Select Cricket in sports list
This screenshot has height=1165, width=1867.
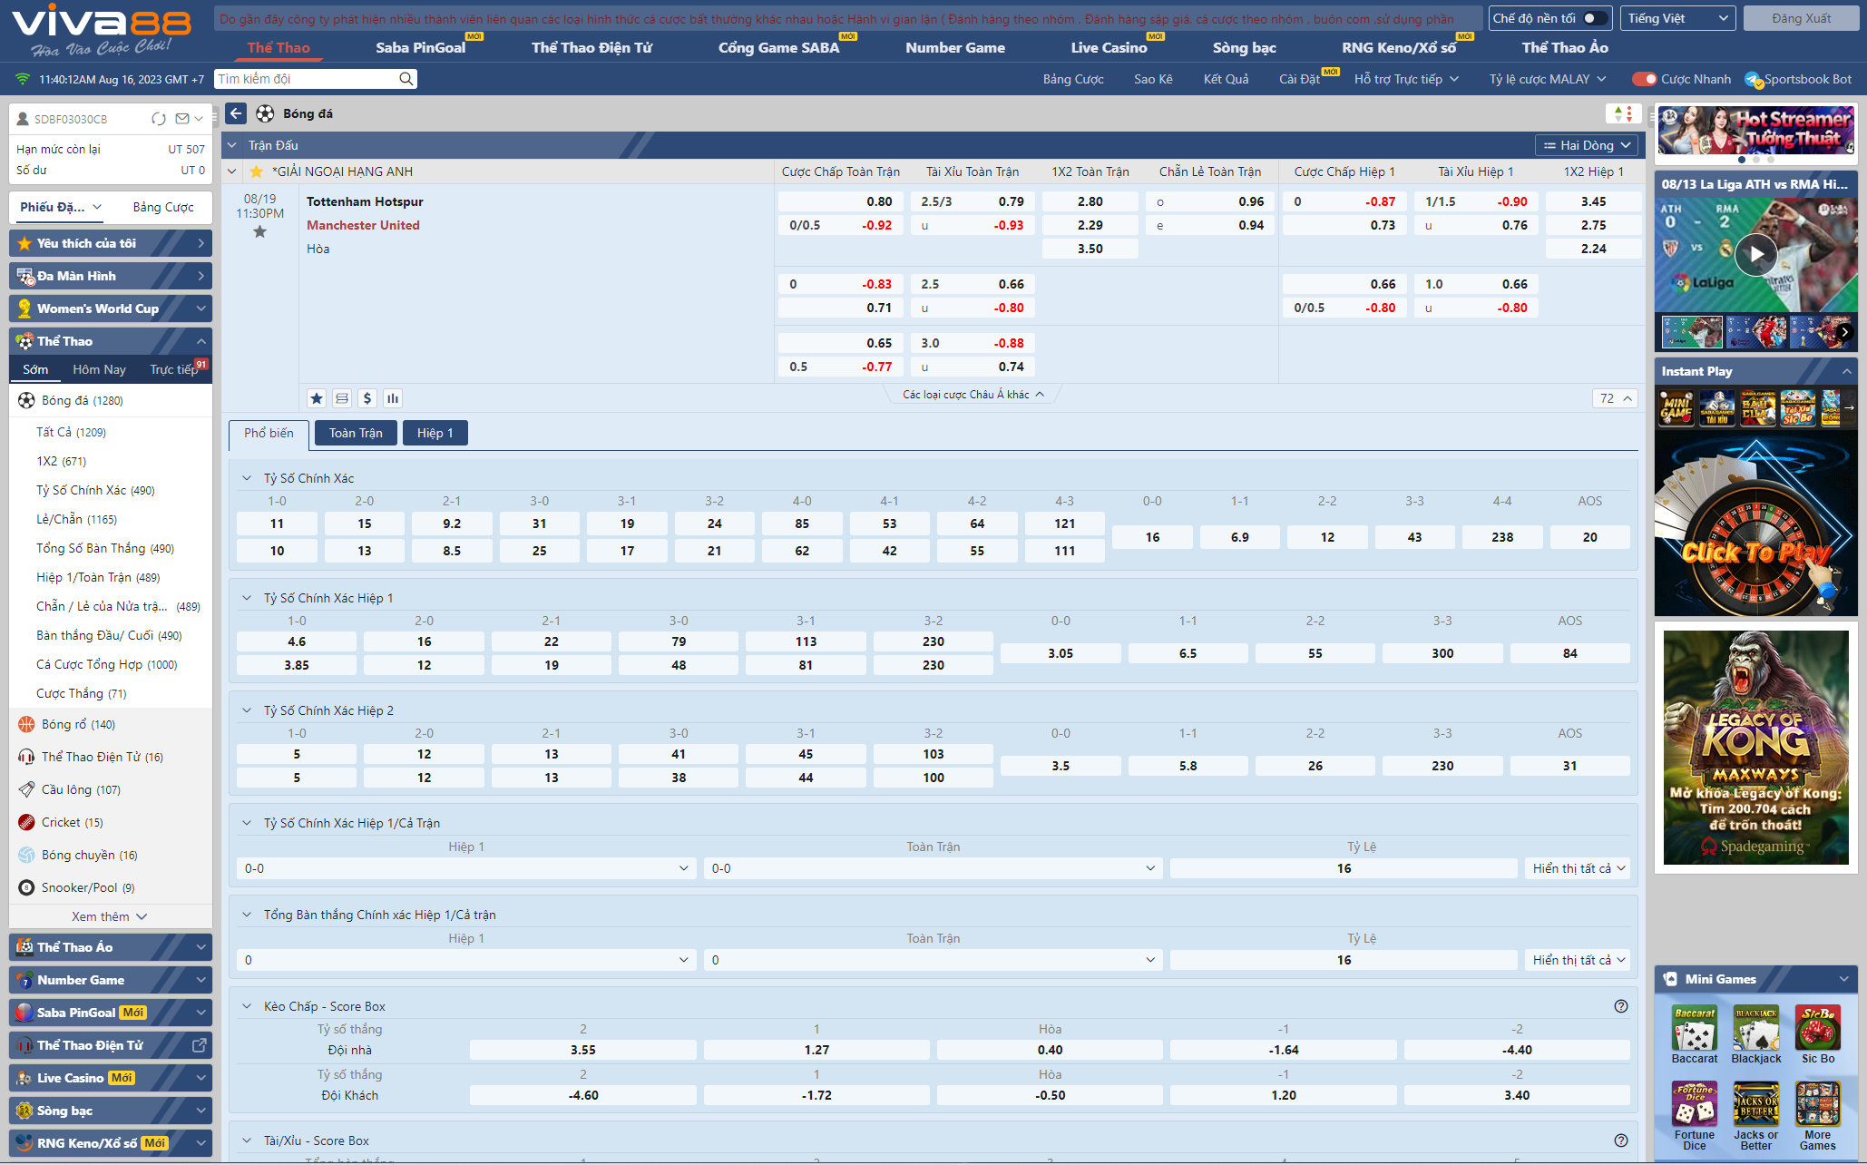pos(111,822)
